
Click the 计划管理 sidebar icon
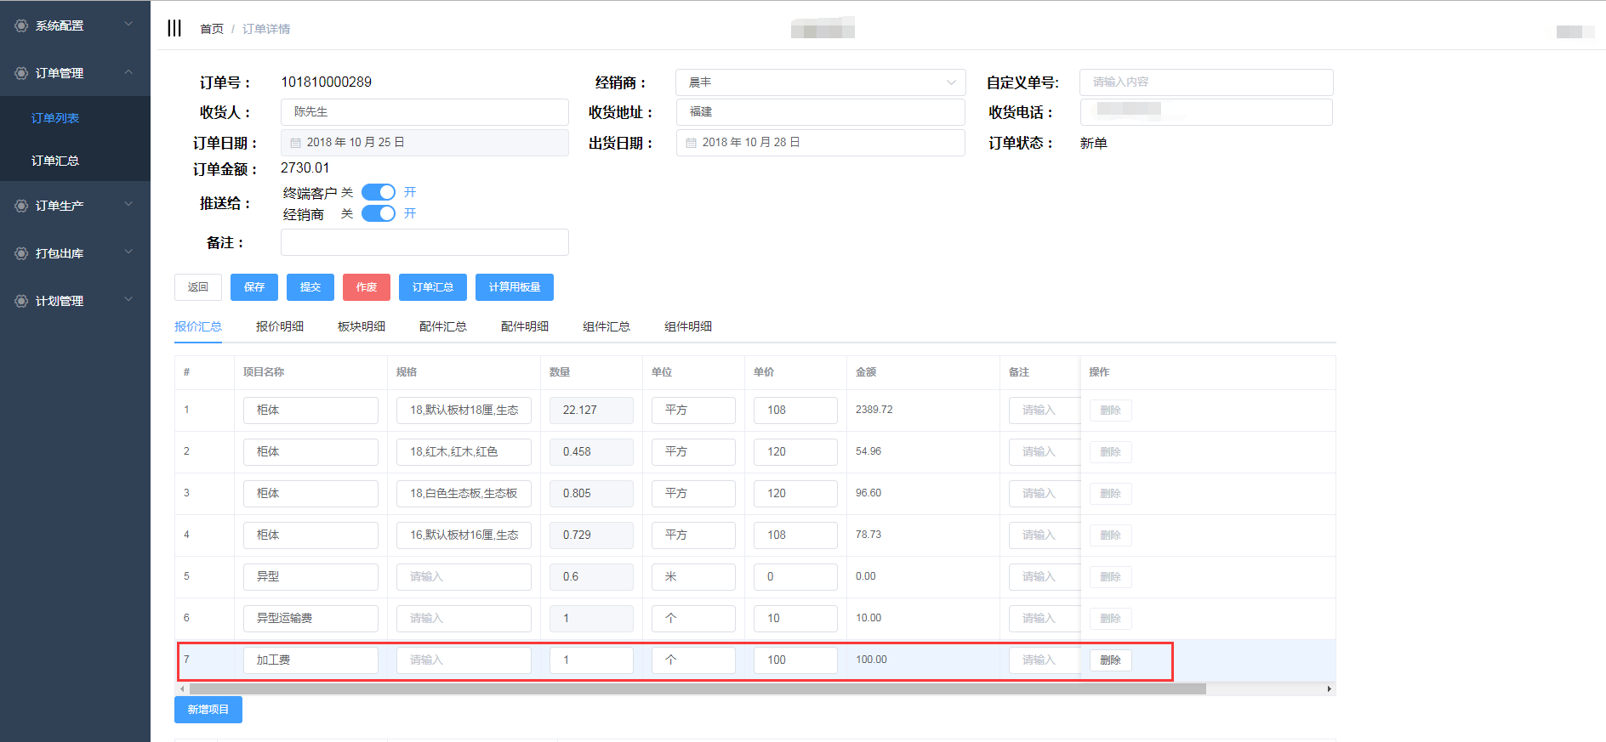(x=21, y=301)
